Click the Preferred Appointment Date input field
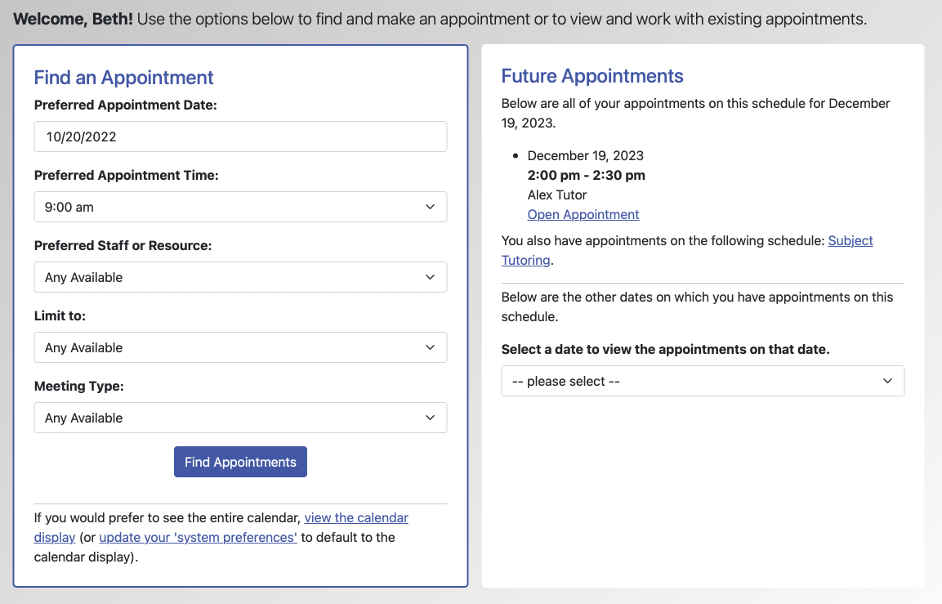The image size is (942, 604). [x=240, y=136]
